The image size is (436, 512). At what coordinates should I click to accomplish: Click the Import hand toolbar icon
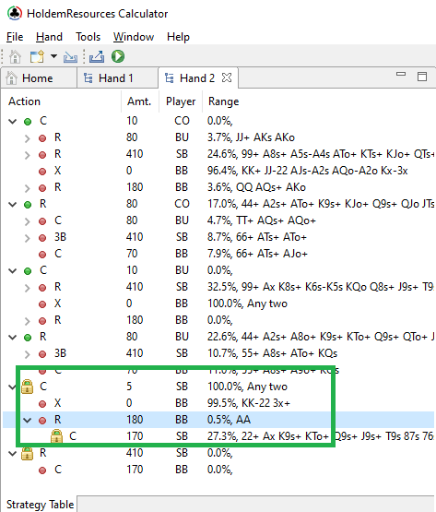pyautogui.click(x=70, y=57)
